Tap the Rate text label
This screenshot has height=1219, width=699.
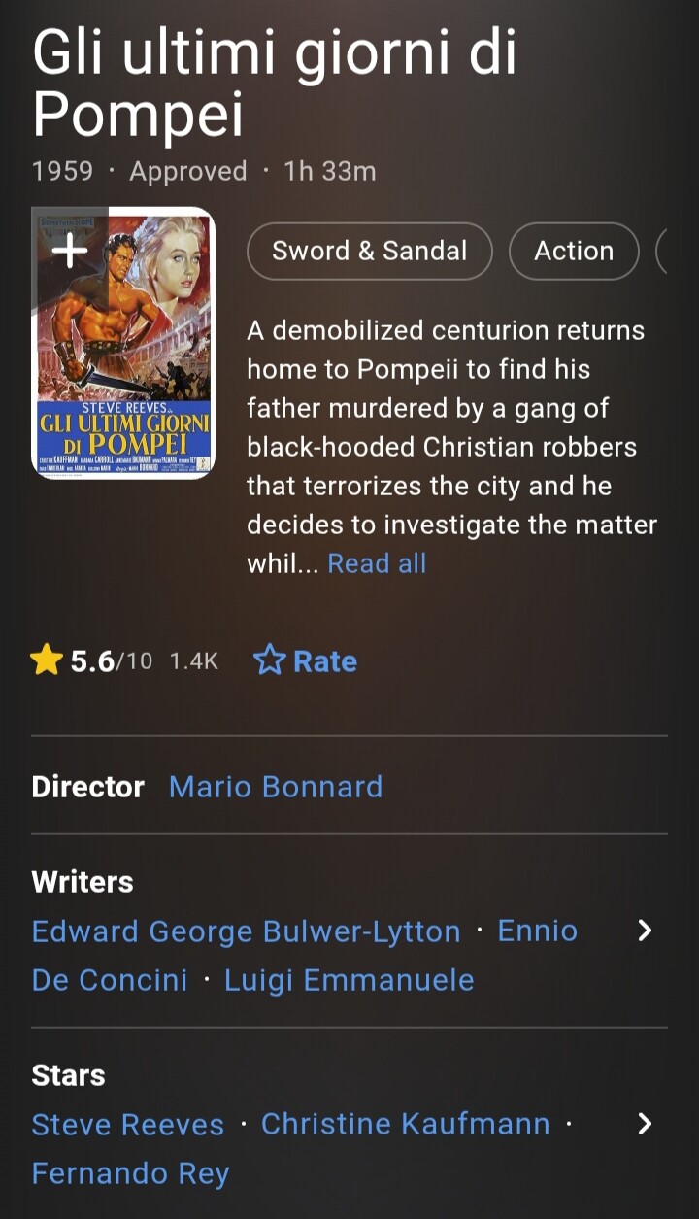[x=325, y=661]
